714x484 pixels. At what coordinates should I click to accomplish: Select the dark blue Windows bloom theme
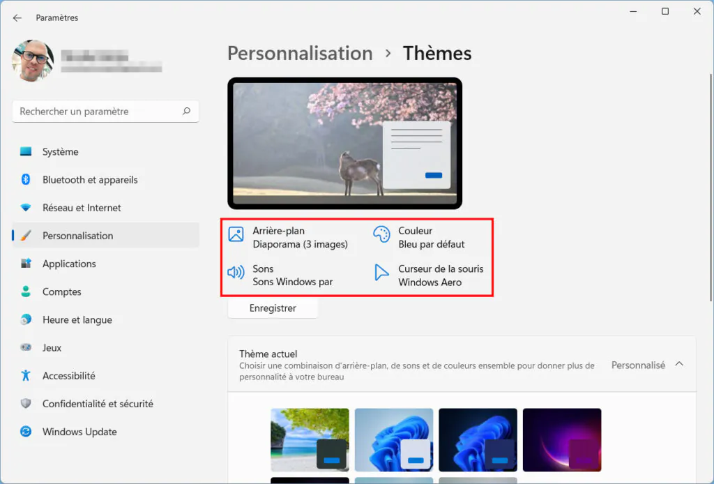click(478, 440)
